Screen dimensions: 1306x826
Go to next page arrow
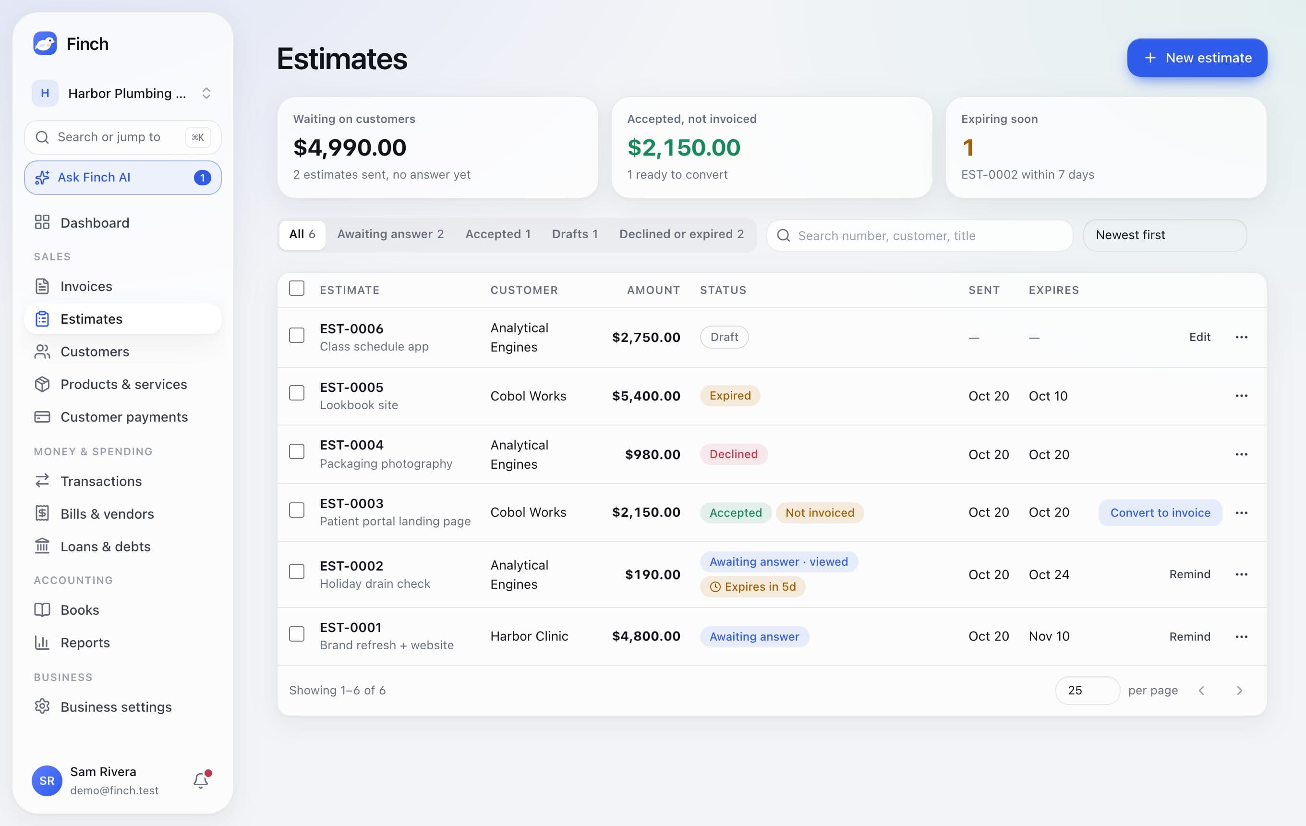pos(1239,690)
